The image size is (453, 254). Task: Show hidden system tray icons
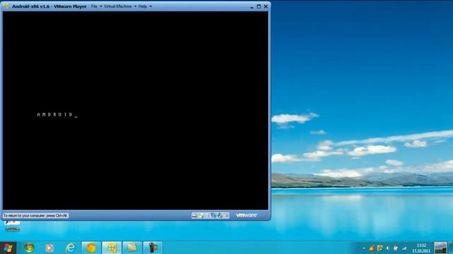pos(364,248)
